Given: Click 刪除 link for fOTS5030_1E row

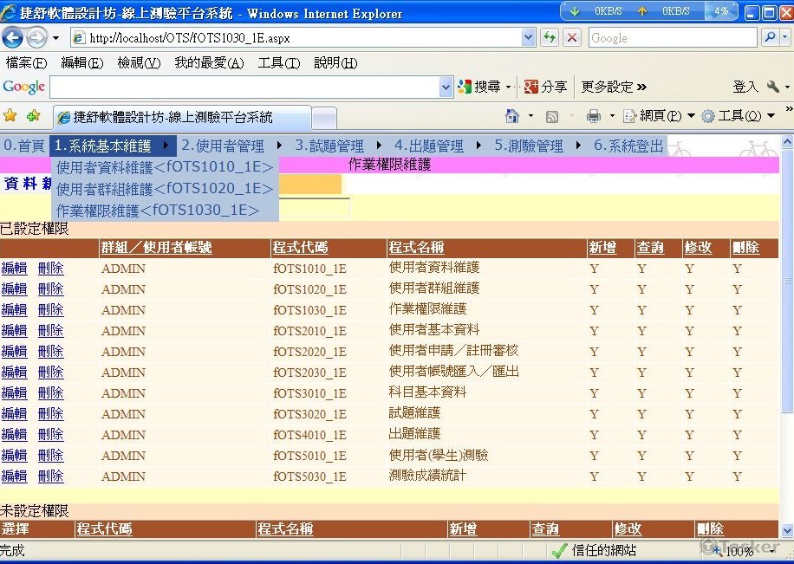Looking at the screenshot, I should click(50, 476).
